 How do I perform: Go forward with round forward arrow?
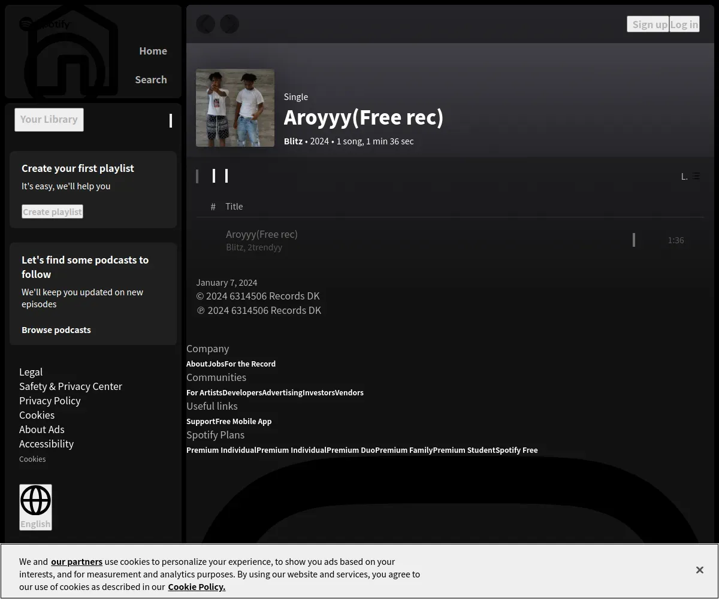coord(229,24)
